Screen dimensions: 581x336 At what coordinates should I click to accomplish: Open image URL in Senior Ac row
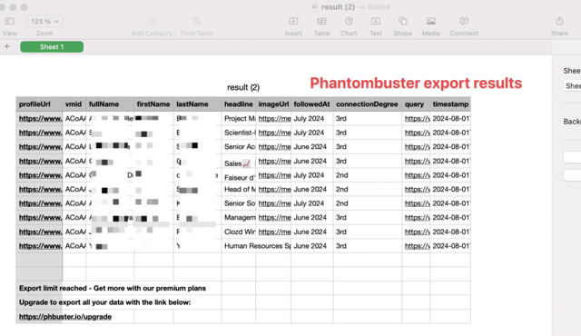pyautogui.click(x=274, y=147)
